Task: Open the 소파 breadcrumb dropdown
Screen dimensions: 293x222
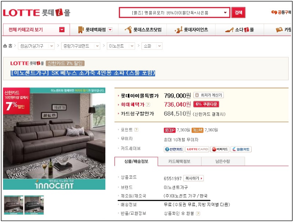Action: pyautogui.click(x=152, y=46)
